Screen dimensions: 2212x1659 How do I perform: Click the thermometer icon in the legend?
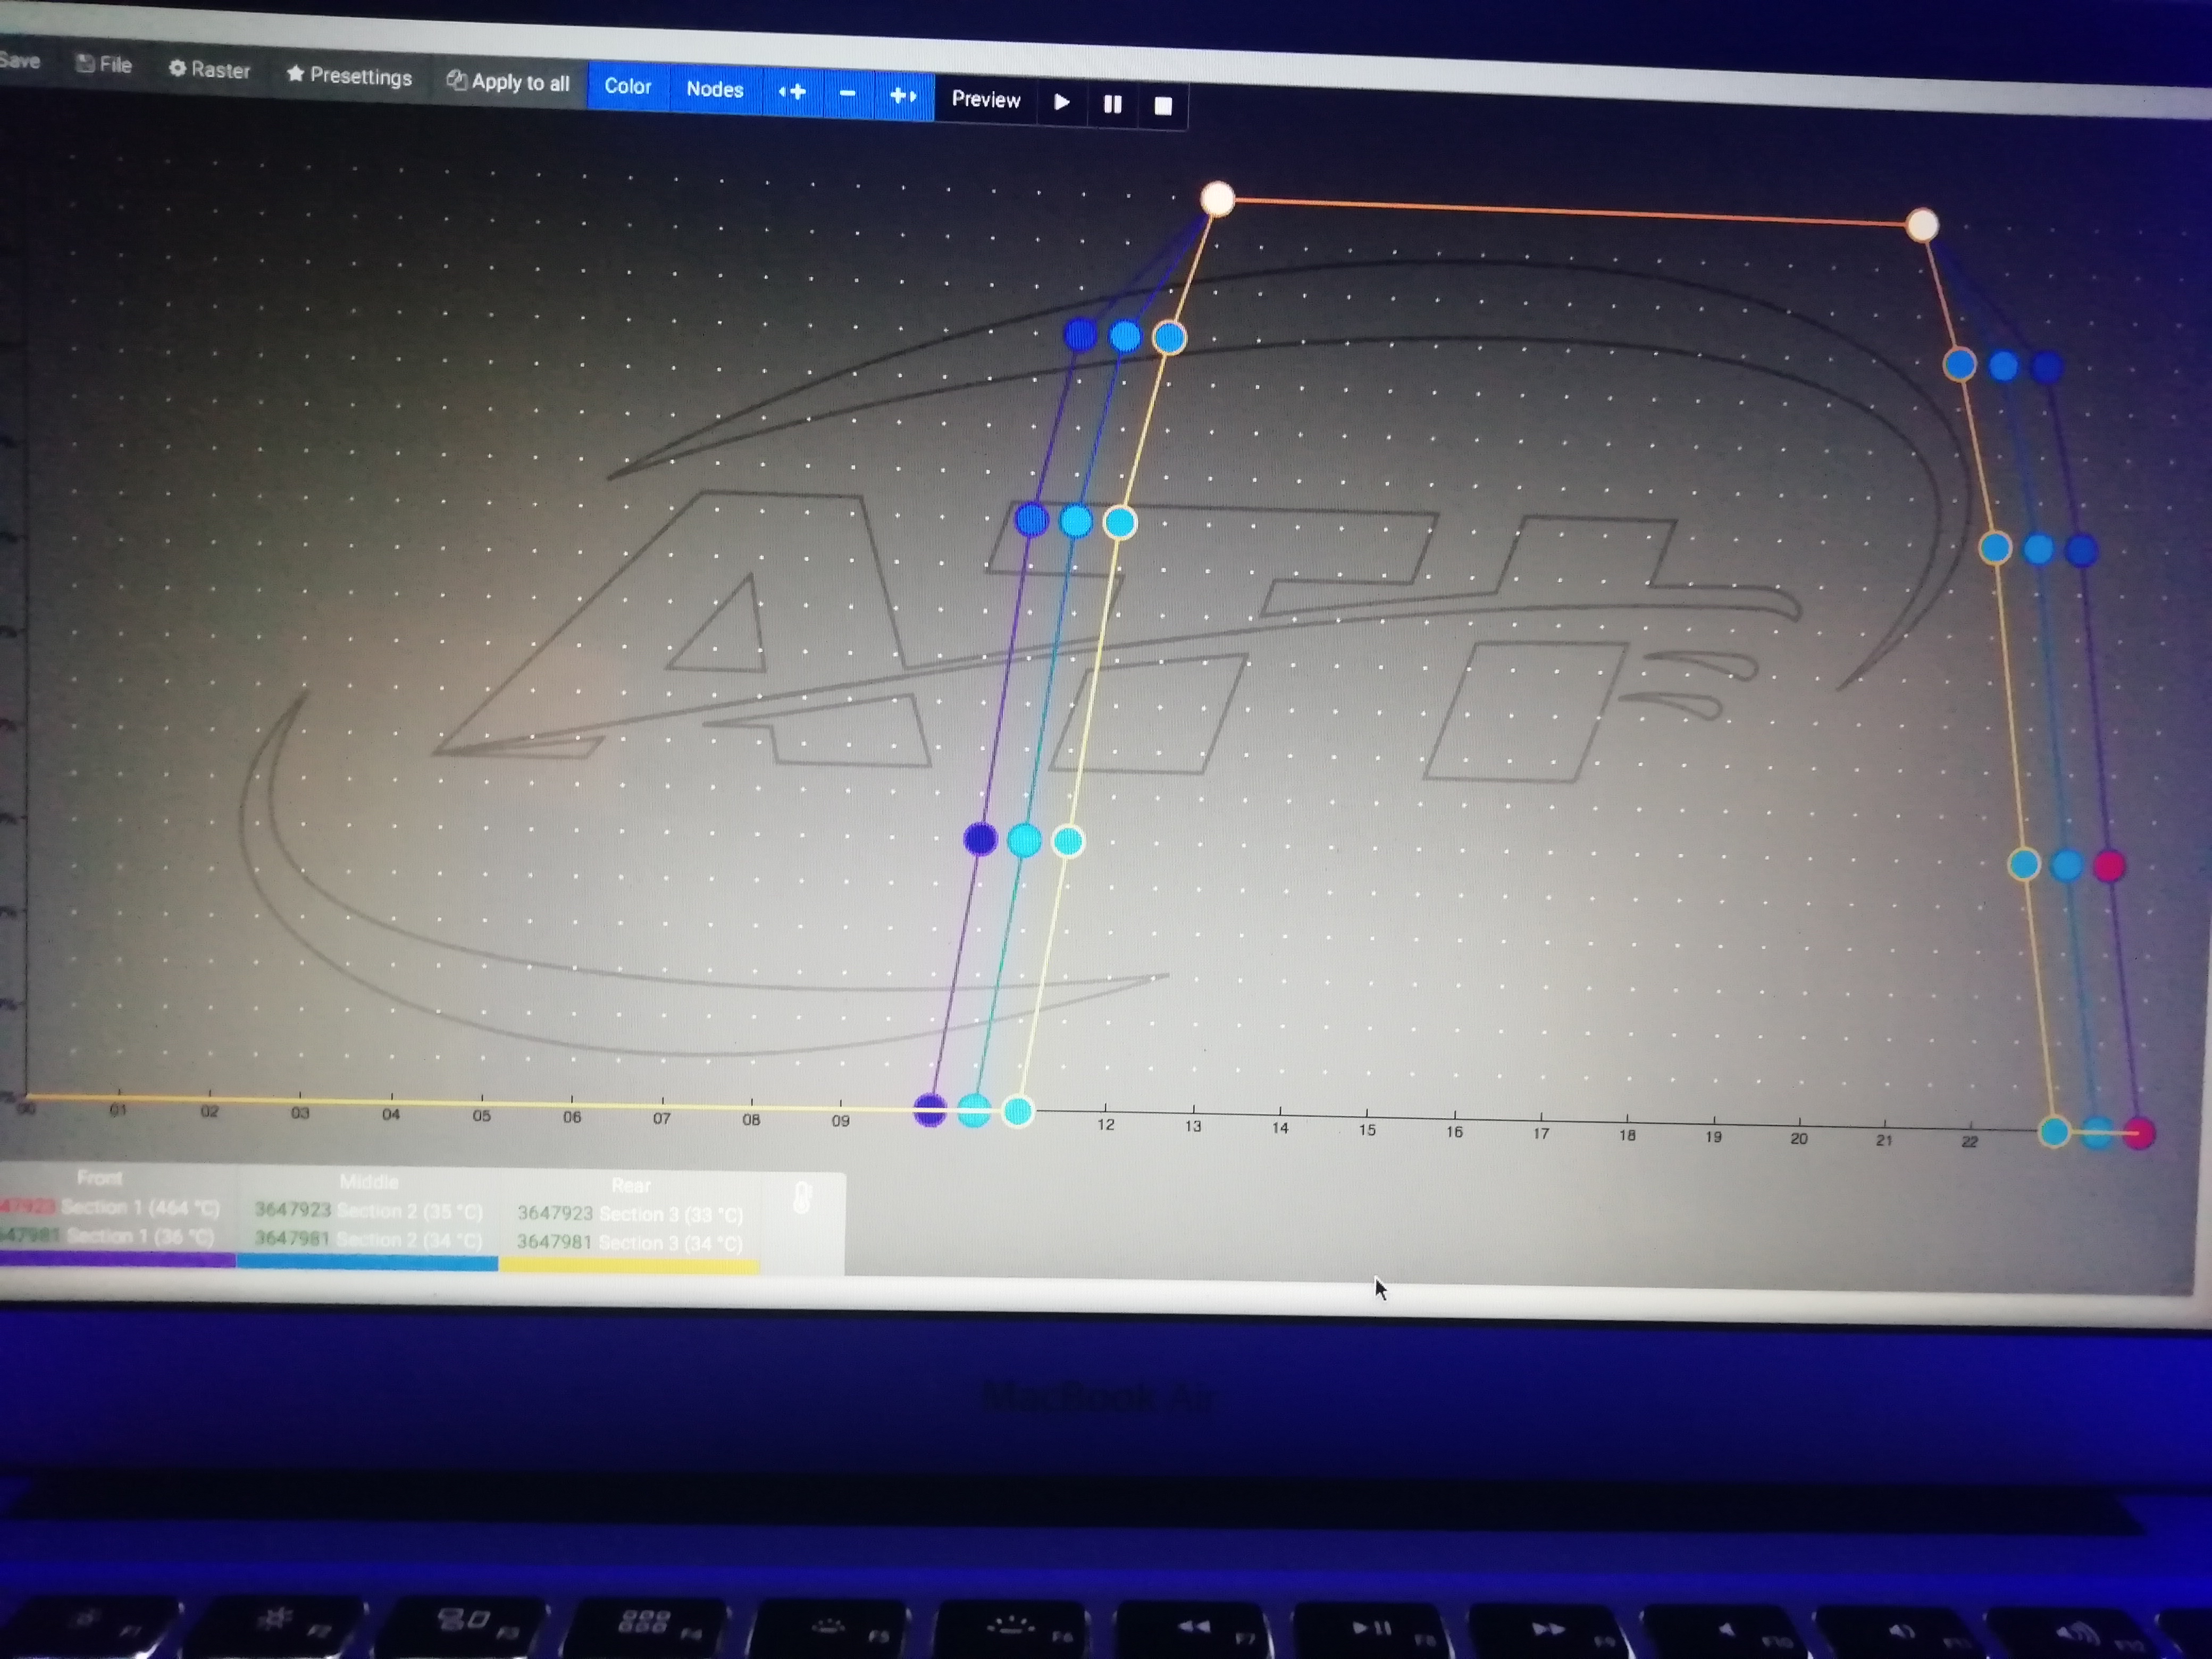coord(802,1197)
